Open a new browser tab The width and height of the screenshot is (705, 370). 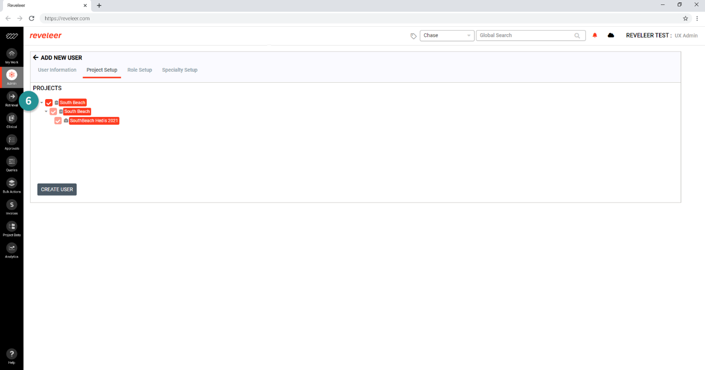click(x=99, y=5)
